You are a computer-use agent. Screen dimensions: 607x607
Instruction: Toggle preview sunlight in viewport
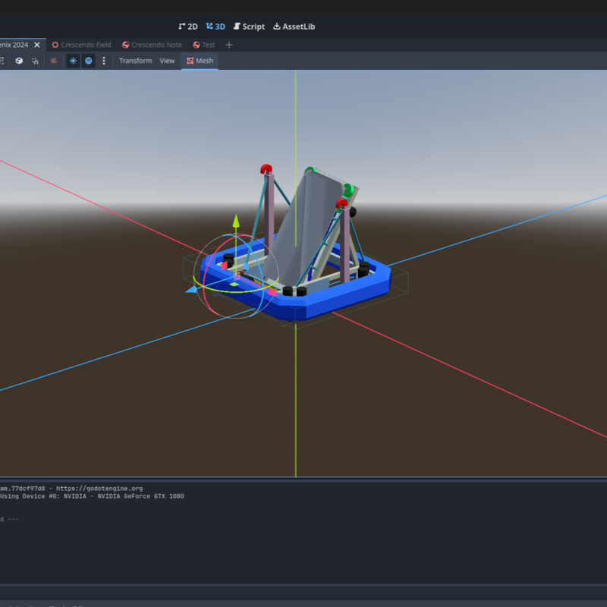(73, 61)
